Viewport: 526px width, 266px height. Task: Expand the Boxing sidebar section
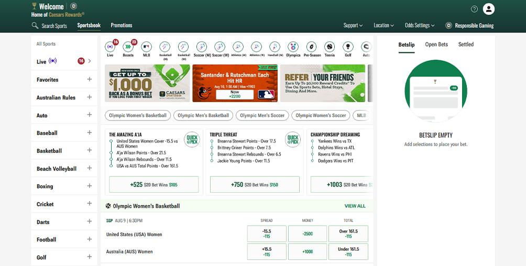point(89,186)
